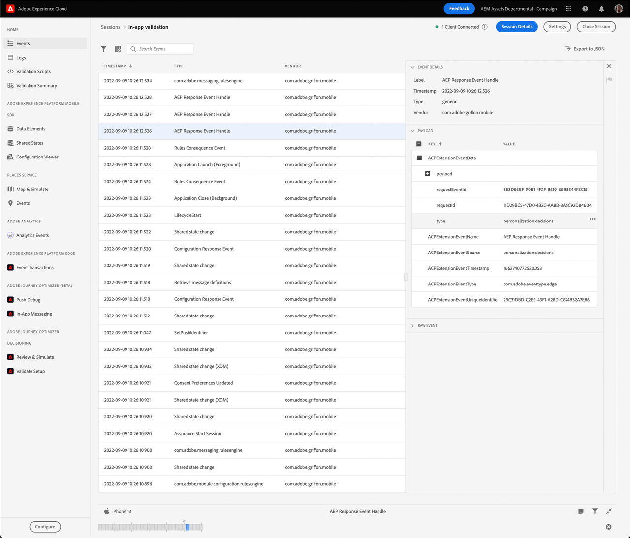This screenshot has height=538, width=630.
Task: Select the LifecycleStart event row
Action: point(252,215)
